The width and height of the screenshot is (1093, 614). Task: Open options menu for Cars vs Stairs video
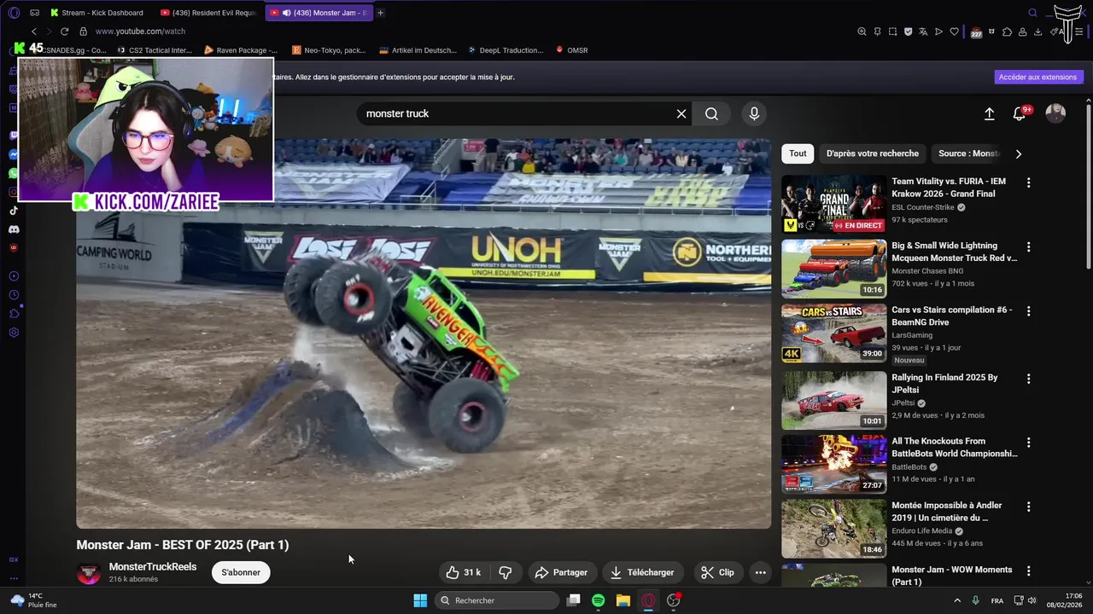(1028, 311)
